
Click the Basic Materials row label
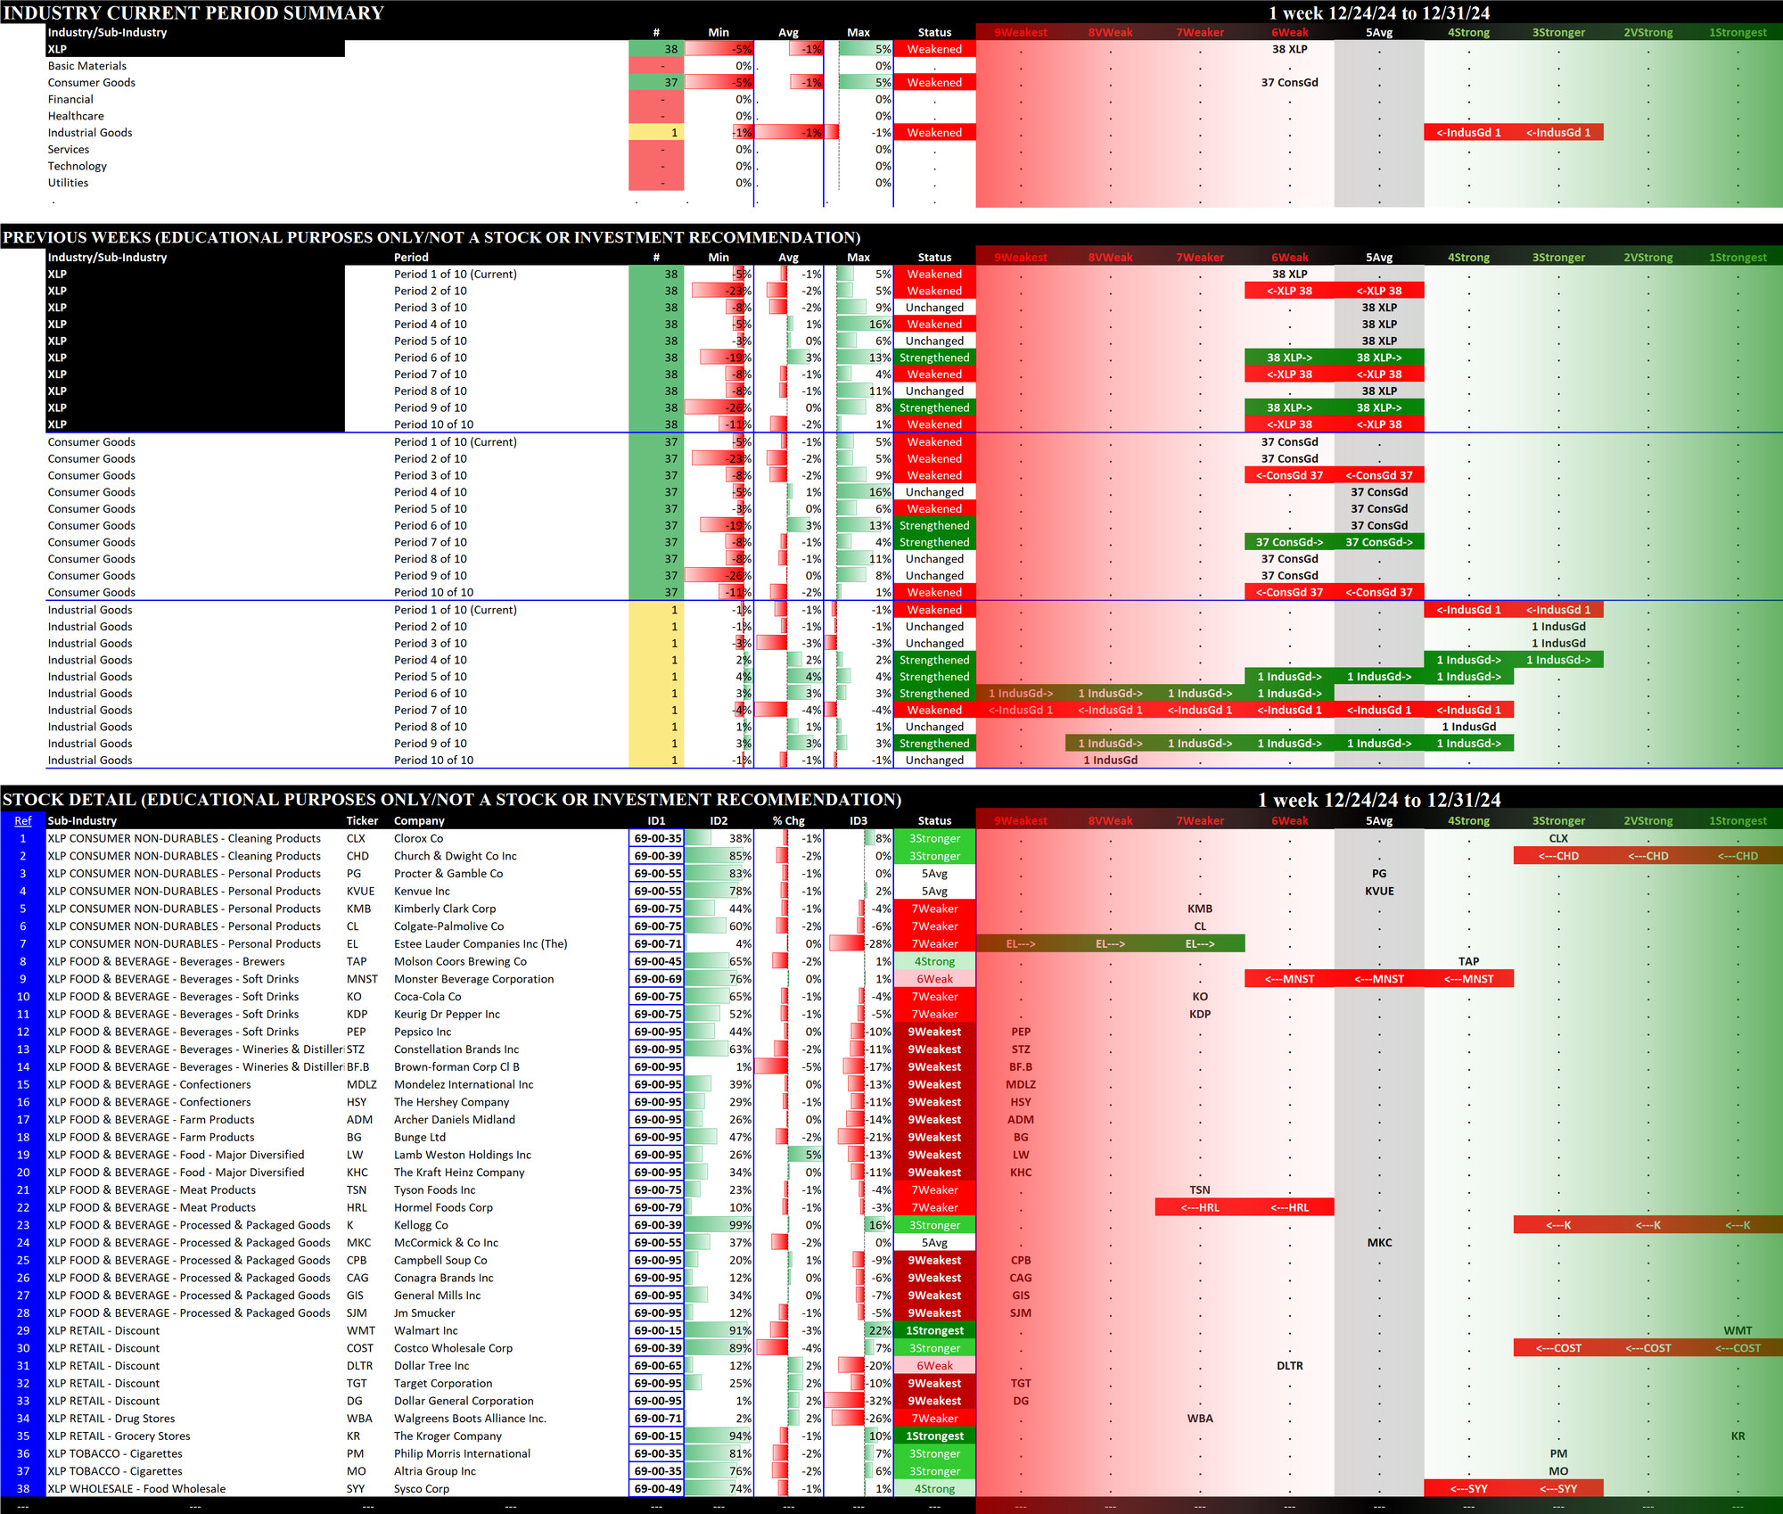click(87, 66)
